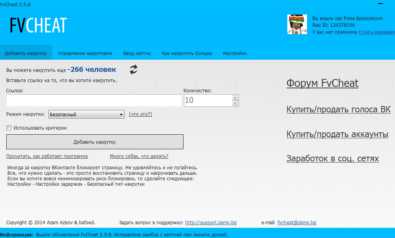Focus the Ссылка input field

(x=94, y=101)
